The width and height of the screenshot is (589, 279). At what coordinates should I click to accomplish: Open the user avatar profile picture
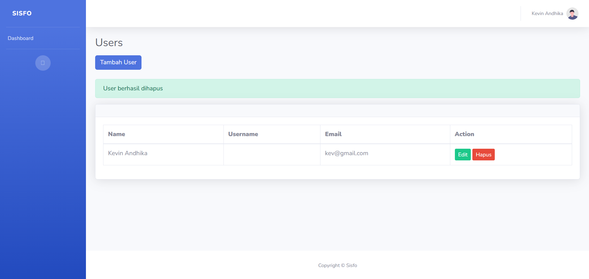(x=572, y=14)
